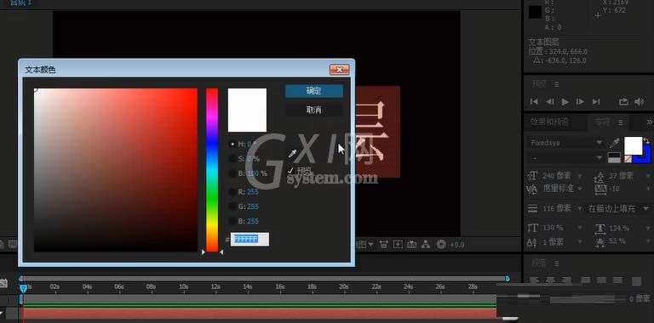Close the 文本颜色 dialog
Image resolution: width=654 pixels, height=323 pixels.
tap(339, 70)
